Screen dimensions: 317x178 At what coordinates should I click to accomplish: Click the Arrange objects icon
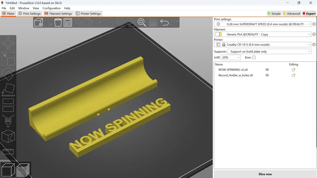click(68, 22)
